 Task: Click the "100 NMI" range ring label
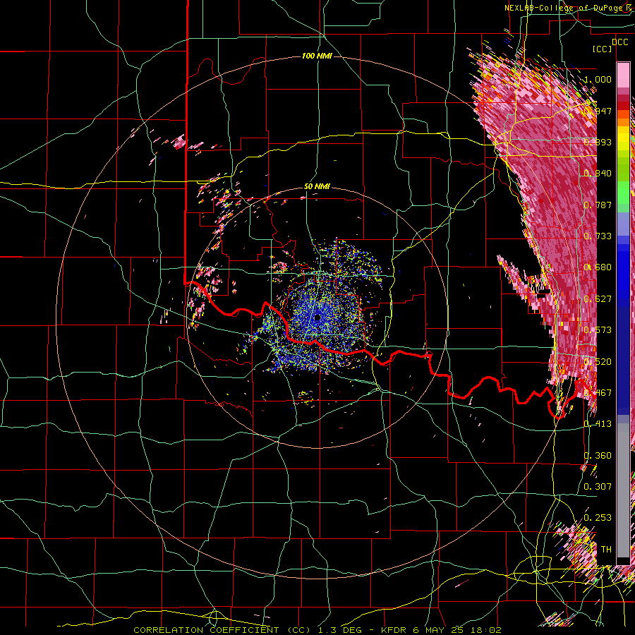[317, 56]
